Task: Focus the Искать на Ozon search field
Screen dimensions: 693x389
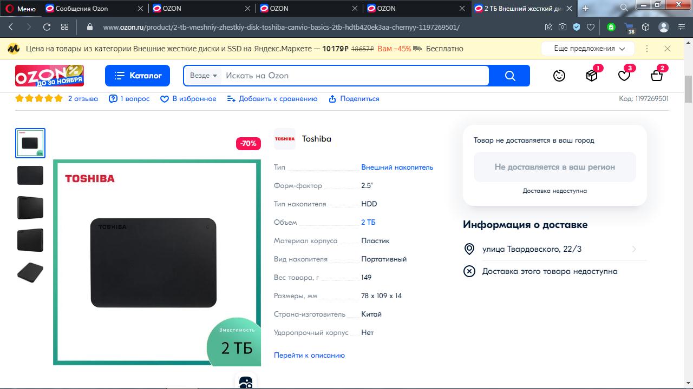Action: pos(355,76)
